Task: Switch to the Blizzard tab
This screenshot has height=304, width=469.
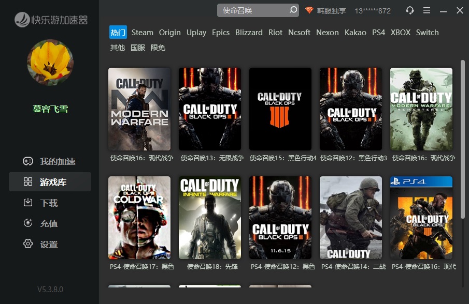Action: (x=249, y=33)
